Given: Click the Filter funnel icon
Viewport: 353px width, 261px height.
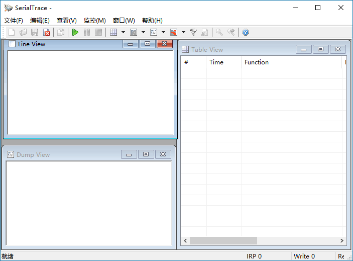Looking at the screenshot, I should (193, 32).
